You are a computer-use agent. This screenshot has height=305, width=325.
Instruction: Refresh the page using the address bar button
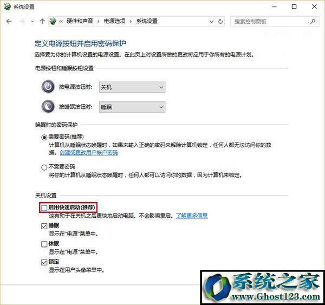pos(220,21)
